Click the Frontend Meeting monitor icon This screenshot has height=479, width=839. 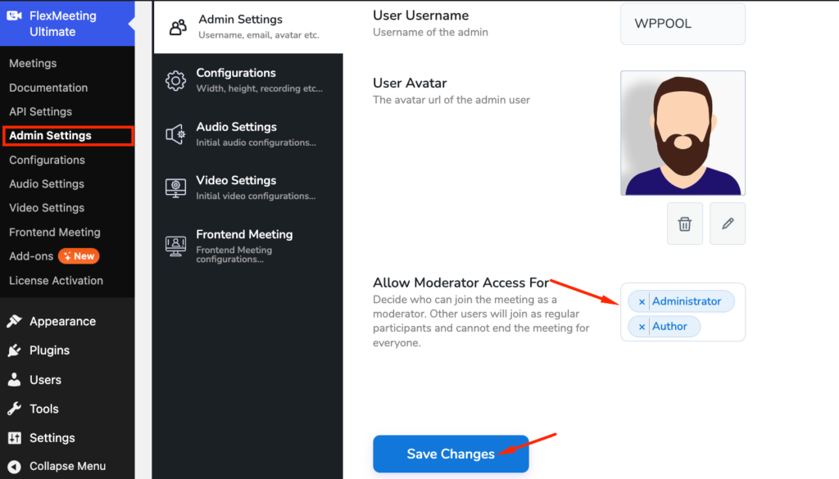[x=175, y=246]
